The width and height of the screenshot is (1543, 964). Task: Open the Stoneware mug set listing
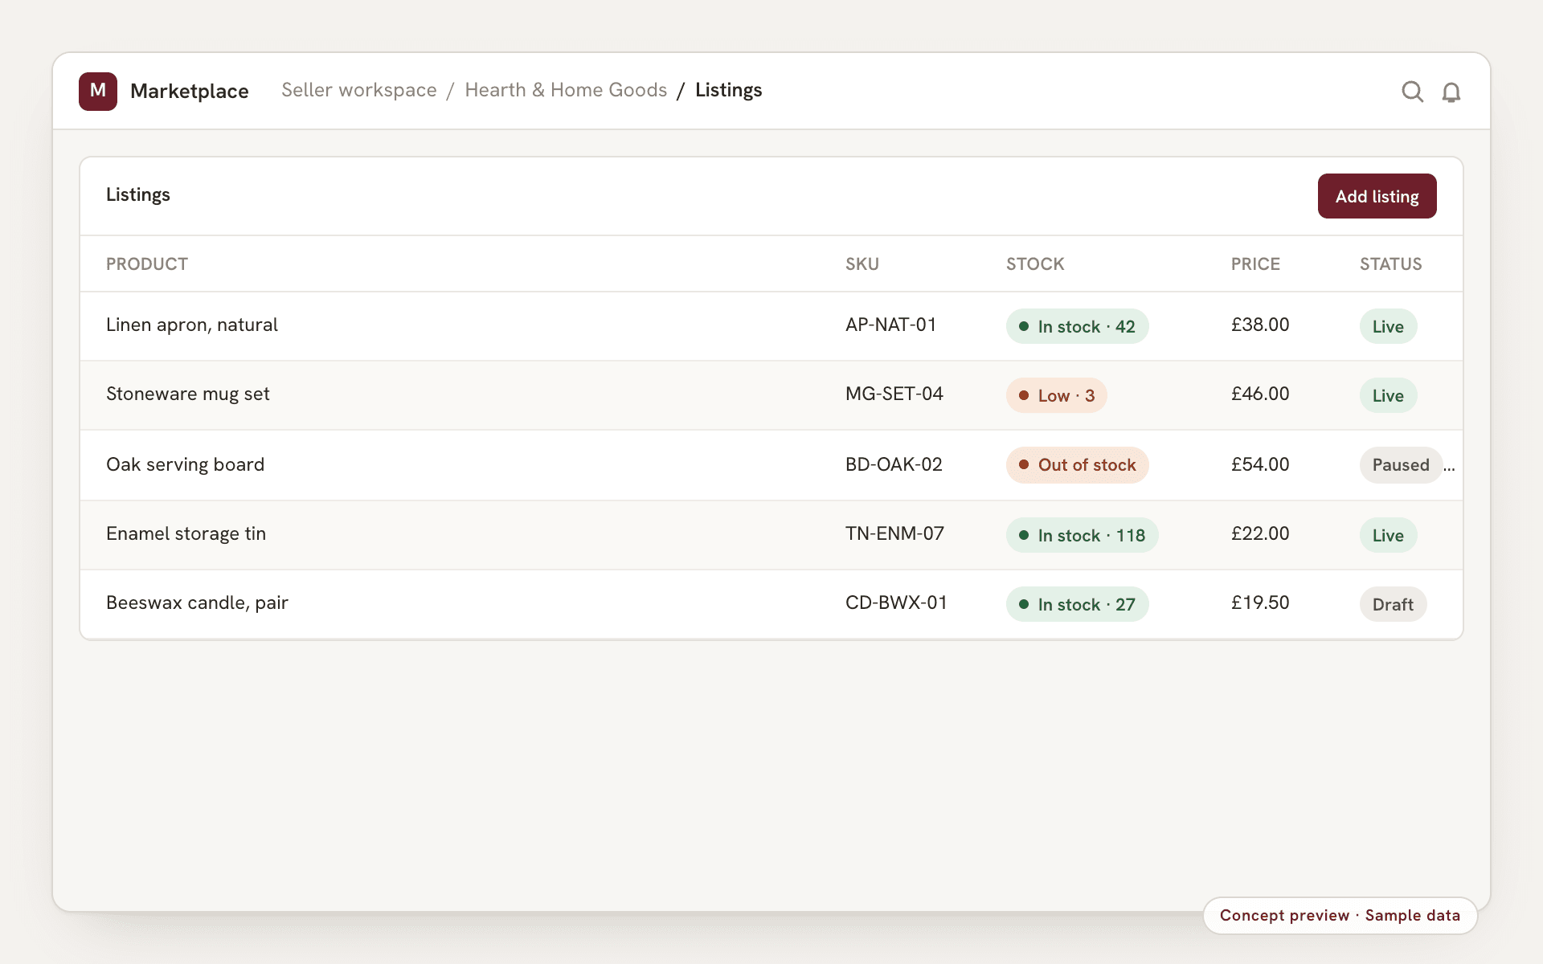click(x=188, y=394)
